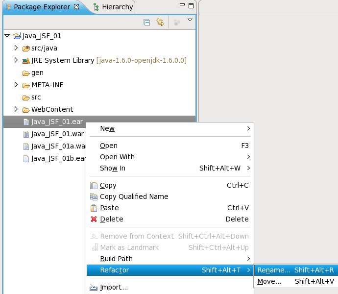Viewport: 338px width, 294px height.
Task: Minimize the Package Explorer view panel
Action: 182,6
